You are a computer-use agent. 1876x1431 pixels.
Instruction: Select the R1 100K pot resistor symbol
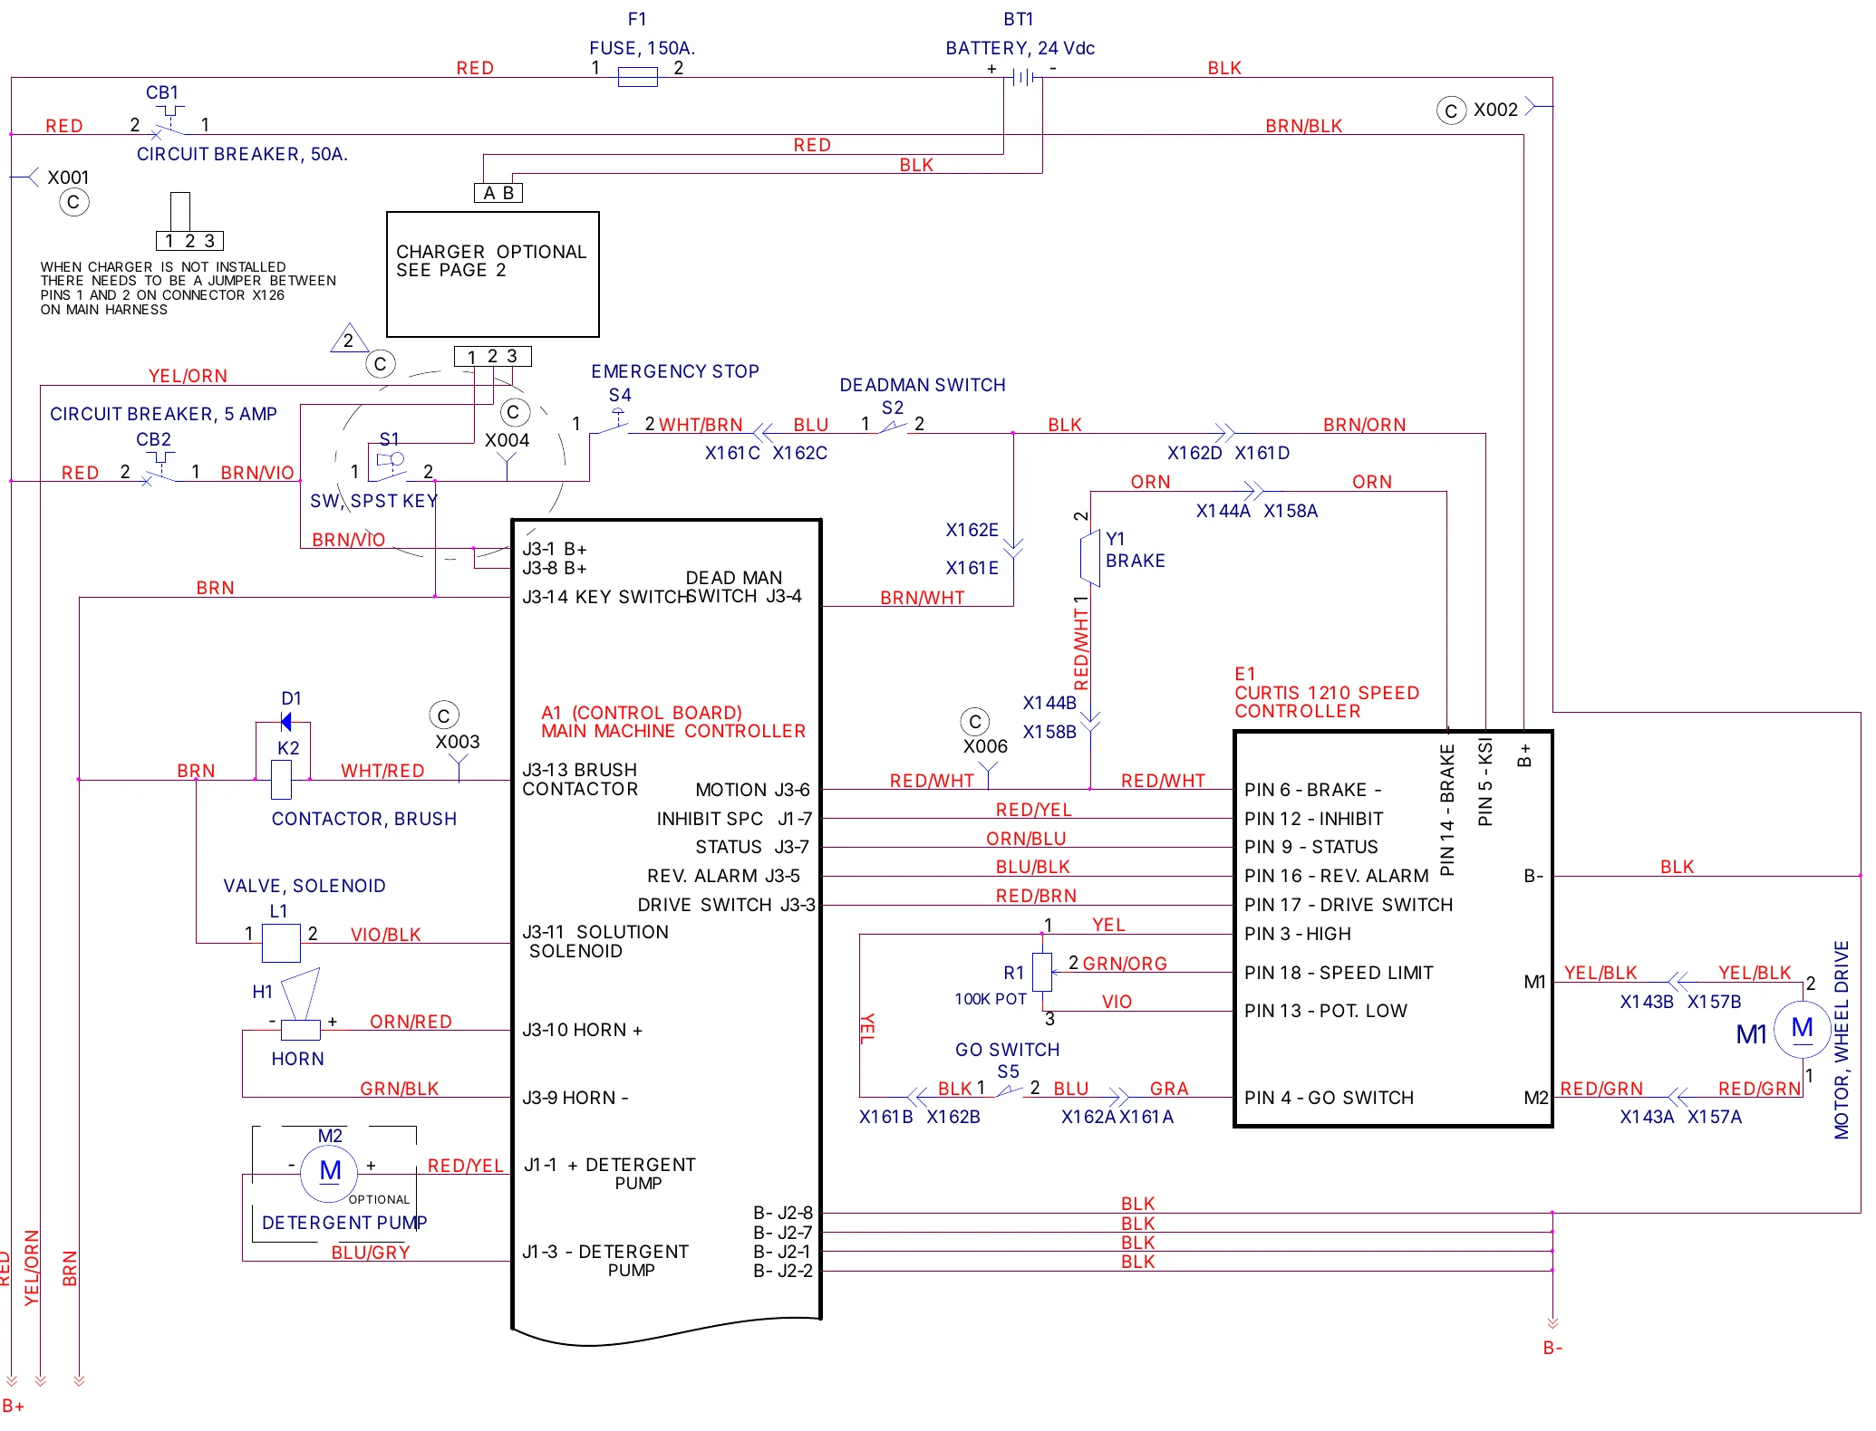1042,972
